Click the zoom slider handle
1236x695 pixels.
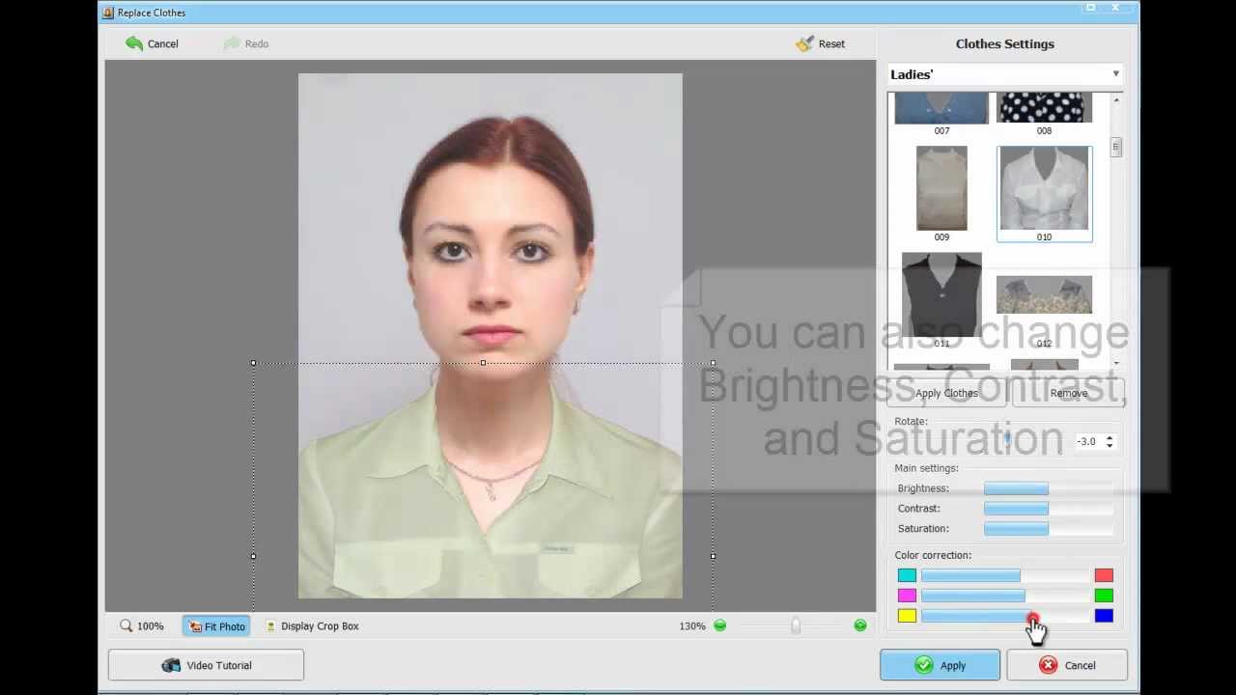(x=796, y=625)
